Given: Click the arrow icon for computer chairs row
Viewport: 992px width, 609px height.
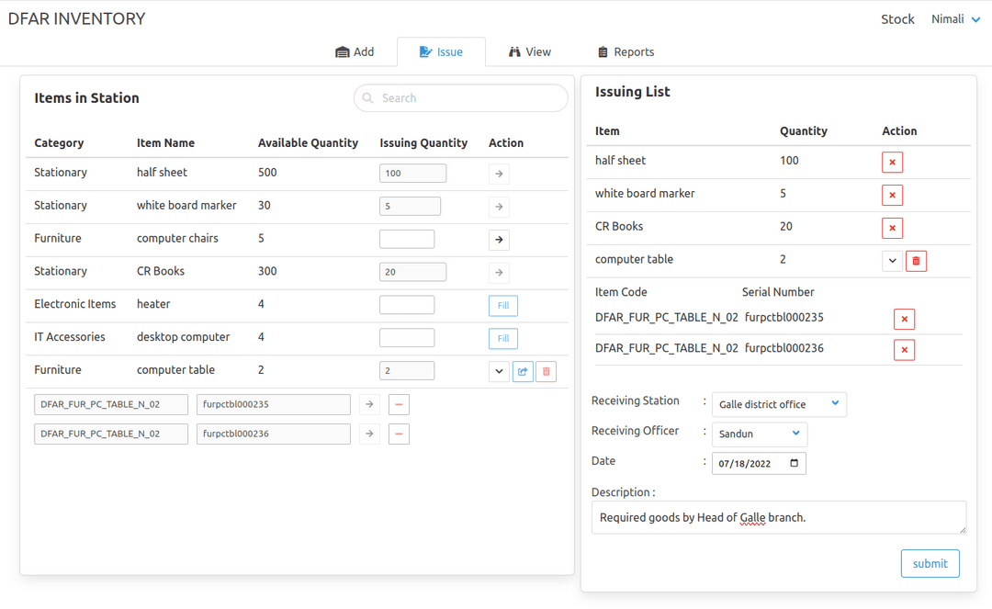Looking at the screenshot, I should click(499, 239).
